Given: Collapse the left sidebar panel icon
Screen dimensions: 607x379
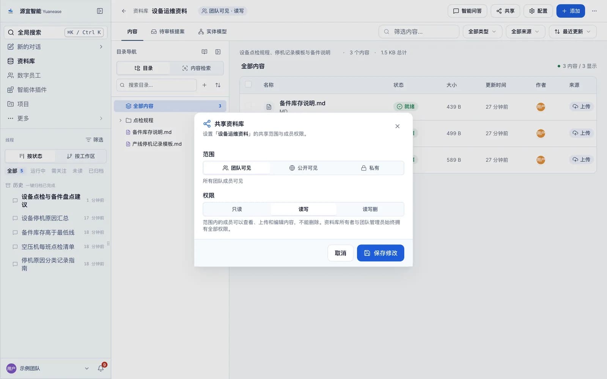Looking at the screenshot, I should point(100,11).
